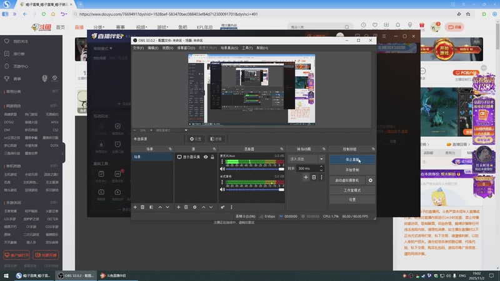Image resolution: width=500 pixels, height=281 pixels.
Task: Enable 工作室模式 studio mode button
Action: click(352, 190)
